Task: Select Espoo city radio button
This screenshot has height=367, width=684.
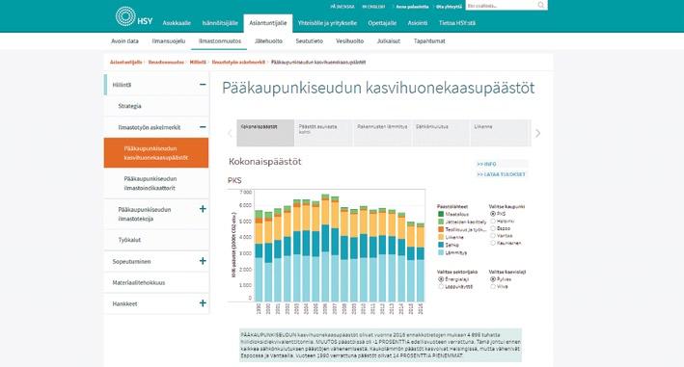Action: [493, 228]
